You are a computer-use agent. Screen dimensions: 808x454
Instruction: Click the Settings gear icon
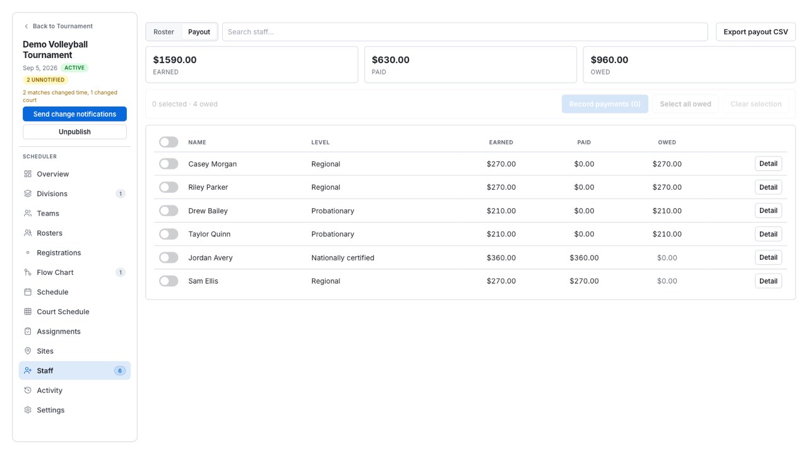click(x=28, y=410)
